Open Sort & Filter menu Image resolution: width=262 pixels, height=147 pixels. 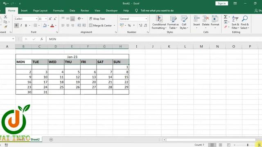click(235, 22)
